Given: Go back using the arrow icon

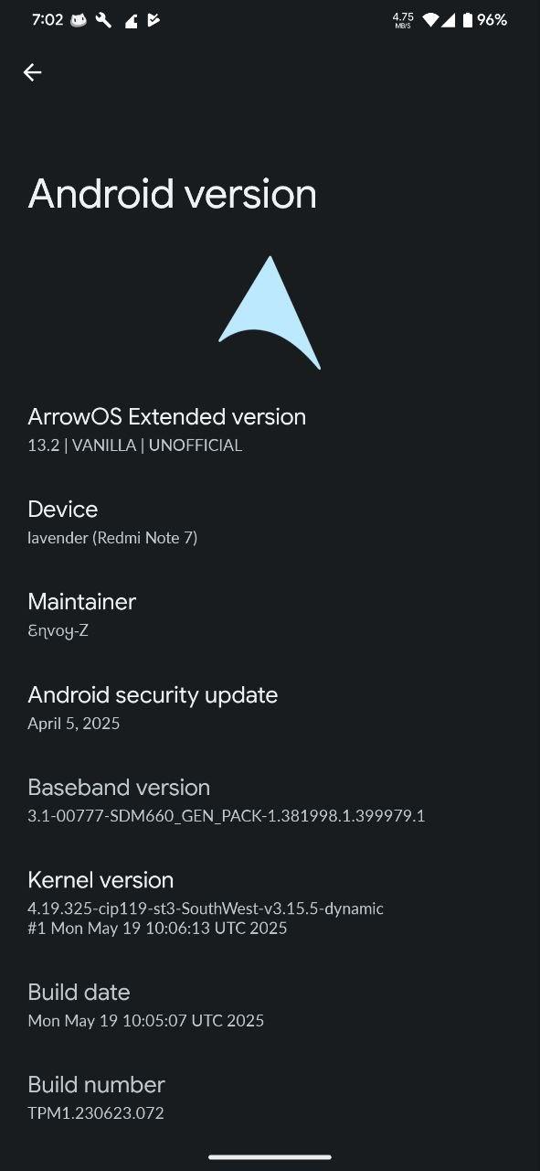Looking at the screenshot, I should tap(32, 72).
